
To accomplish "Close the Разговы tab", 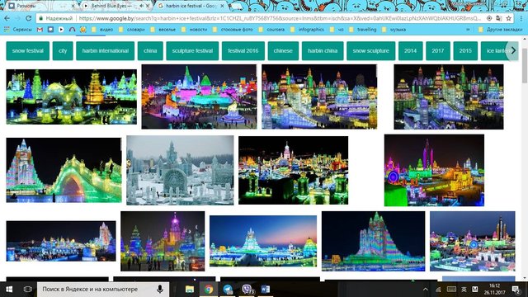I will (x=73, y=6).
